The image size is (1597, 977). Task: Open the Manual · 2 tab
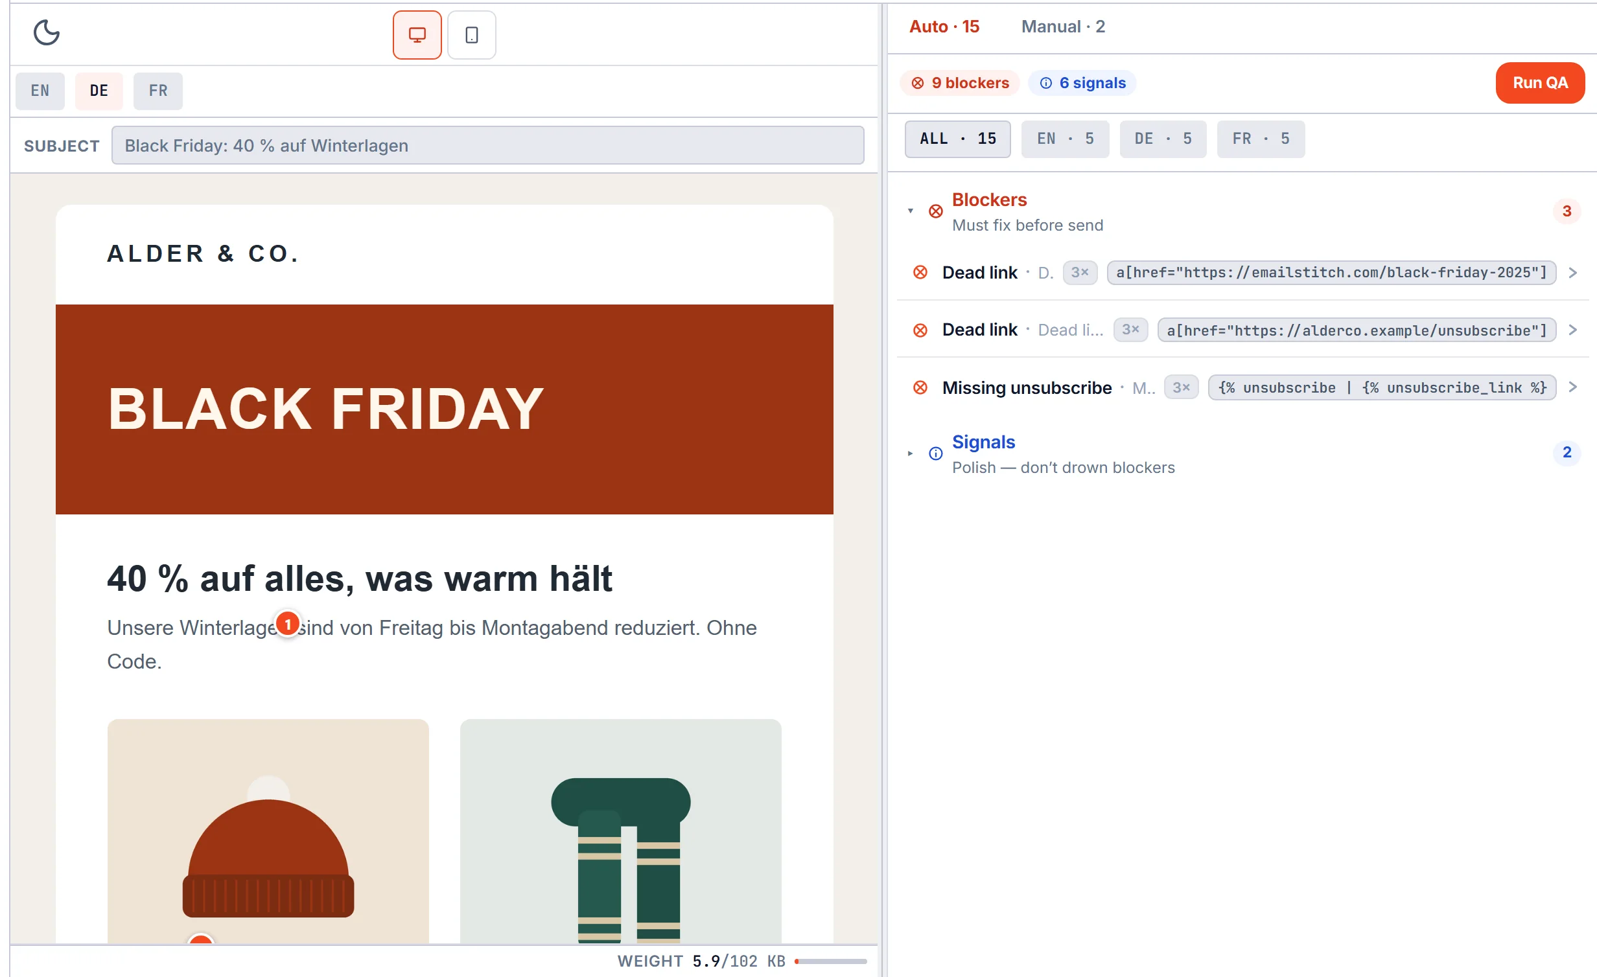tap(1063, 27)
